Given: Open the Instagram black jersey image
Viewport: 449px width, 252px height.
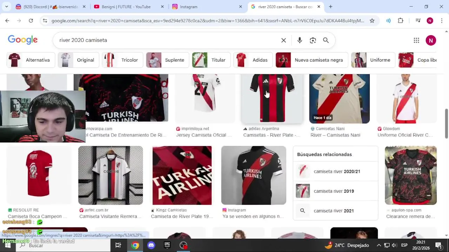Looking at the screenshot, I should 254,175.
